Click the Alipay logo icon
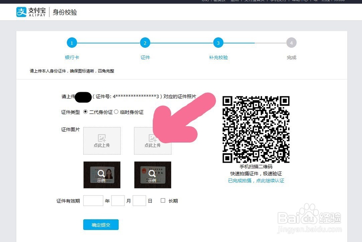The height and width of the screenshot is (242, 362). click(22, 12)
